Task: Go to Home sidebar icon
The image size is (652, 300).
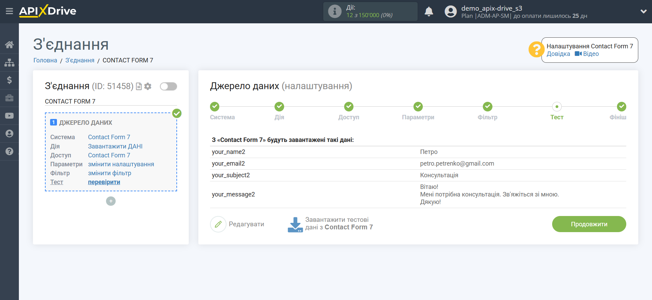Action: (x=9, y=45)
